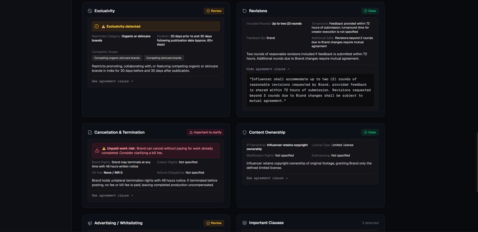Click the Content Ownership shield icon
This screenshot has height=232, width=478.
point(245,132)
